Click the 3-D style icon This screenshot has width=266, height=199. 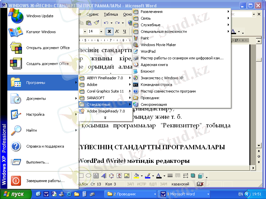click(201, 176)
